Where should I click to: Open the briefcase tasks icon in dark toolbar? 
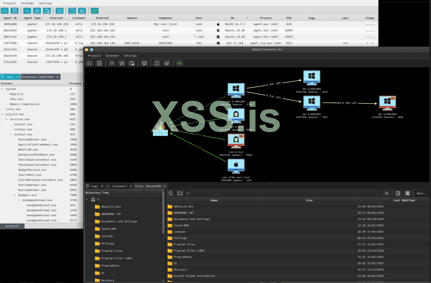pos(132,63)
